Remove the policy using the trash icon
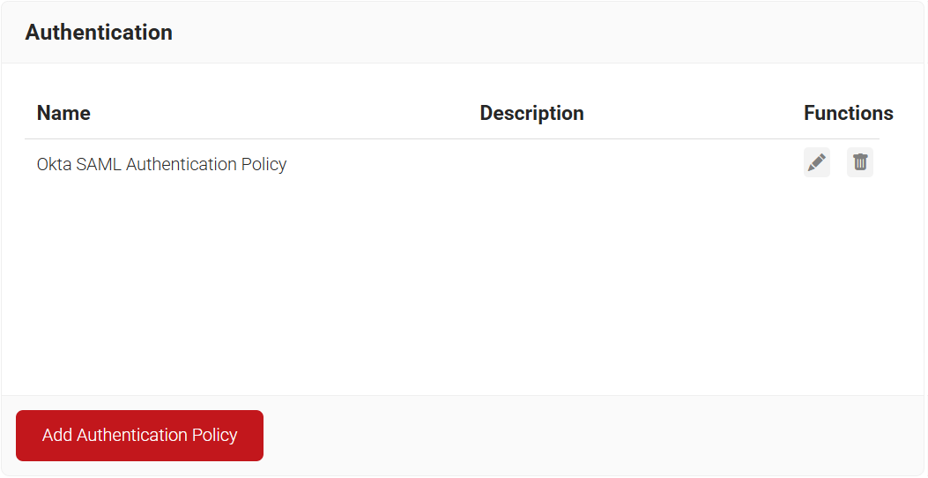Screen dimensions: 928x478 coord(860,163)
